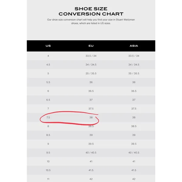The image size is (182, 182).
Task: Click the ASIA column header
Action: pyautogui.click(x=134, y=46)
